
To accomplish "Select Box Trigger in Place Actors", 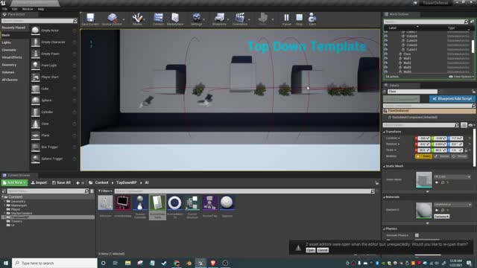I will 54,147.
